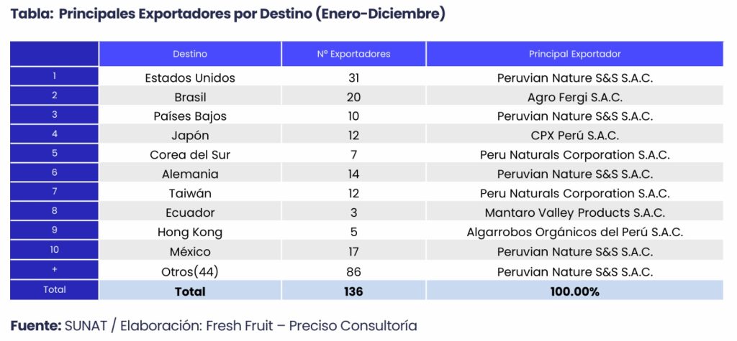Click the "Corea del Sur" cell
This screenshot has width=737, height=341.
[x=190, y=155]
